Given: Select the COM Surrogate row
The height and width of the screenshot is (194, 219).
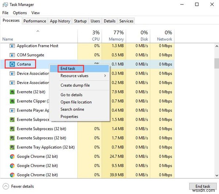Looking at the screenshot, I should point(87,55).
